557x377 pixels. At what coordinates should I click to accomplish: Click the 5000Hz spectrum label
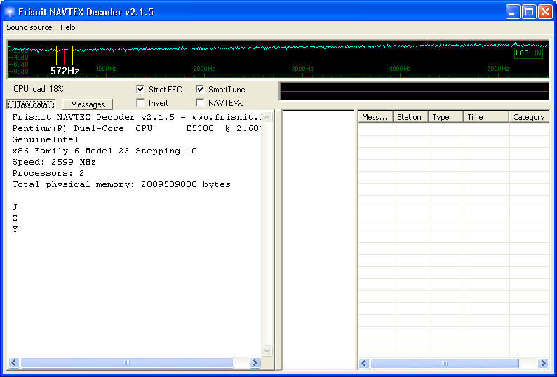[x=497, y=68]
